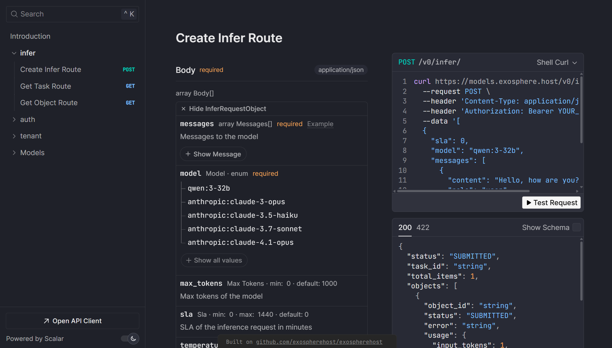Collapse the infer sidebar section
This screenshot has width=612, height=348.
[x=14, y=53]
